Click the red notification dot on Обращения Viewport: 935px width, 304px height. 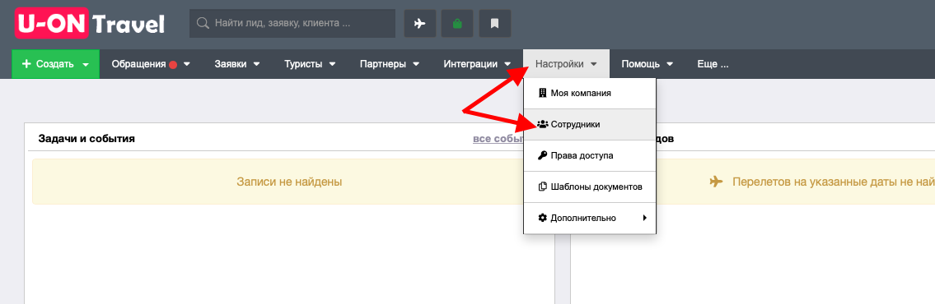[173, 64]
